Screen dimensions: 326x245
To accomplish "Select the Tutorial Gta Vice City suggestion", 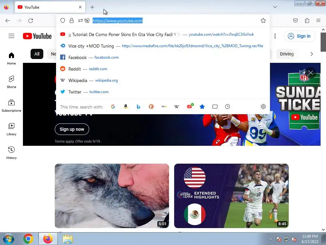I will 163,34.
